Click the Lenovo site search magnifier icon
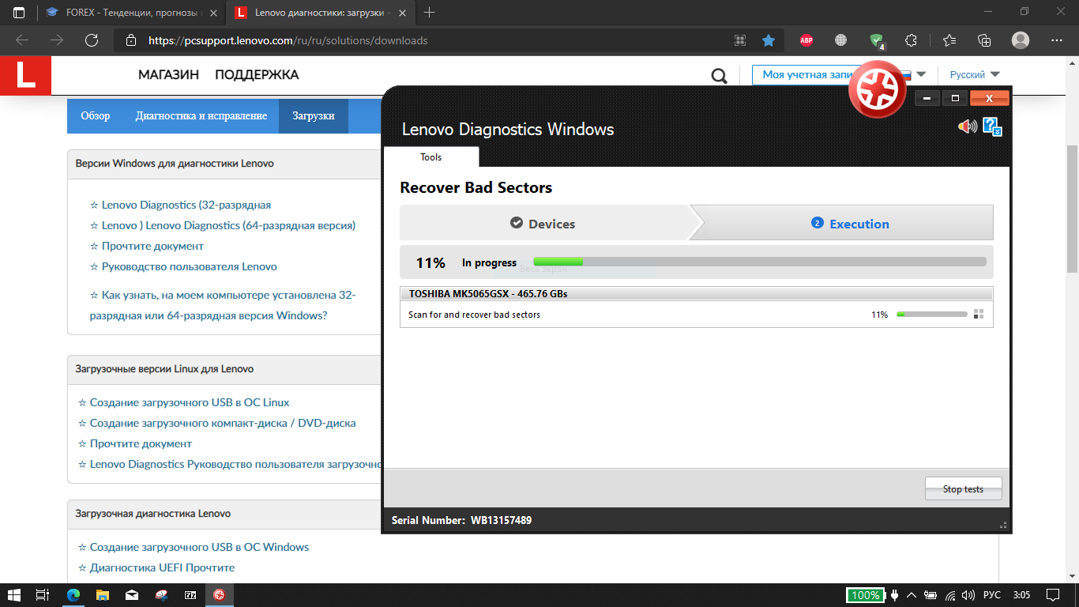The image size is (1079, 607). pos(719,75)
